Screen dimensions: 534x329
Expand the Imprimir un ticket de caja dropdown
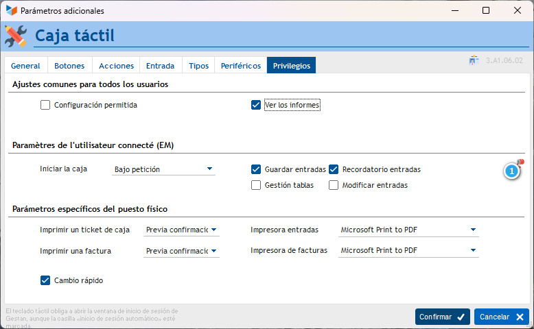tap(182, 230)
